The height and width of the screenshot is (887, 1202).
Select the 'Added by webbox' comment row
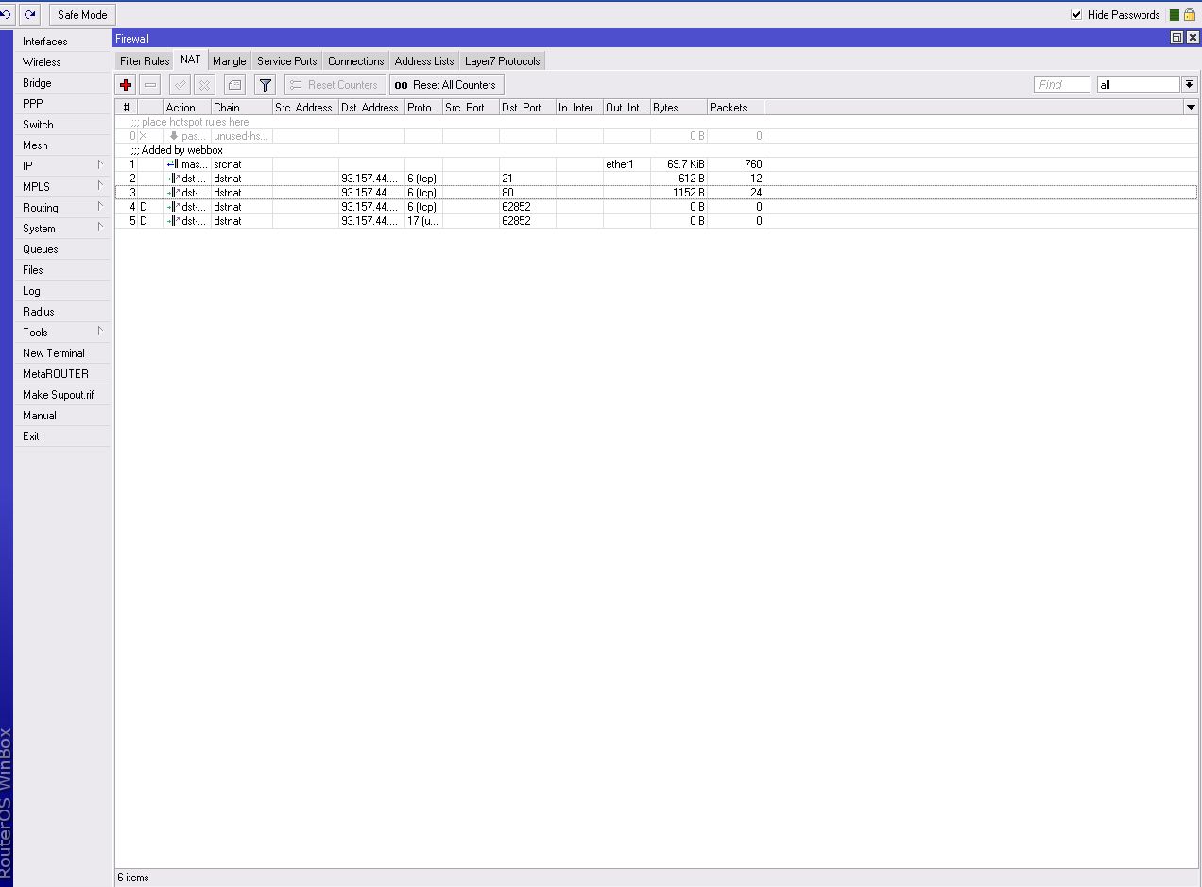point(656,150)
